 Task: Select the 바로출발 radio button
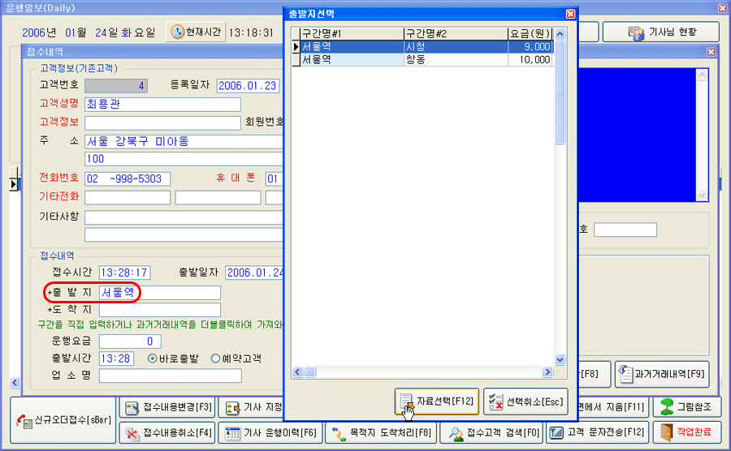tap(152, 359)
